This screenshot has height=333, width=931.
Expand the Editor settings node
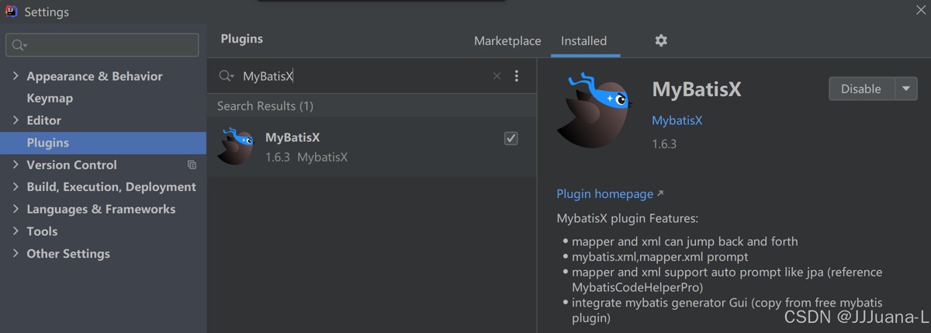click(16, 120)
